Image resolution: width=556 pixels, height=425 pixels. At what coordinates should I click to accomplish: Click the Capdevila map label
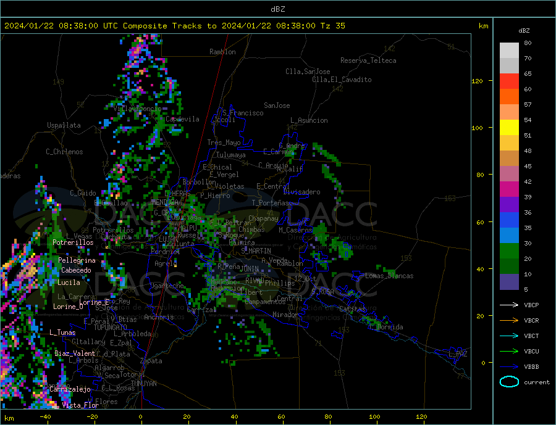click(182, 119)
